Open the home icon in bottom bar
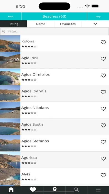 [11, 190]
